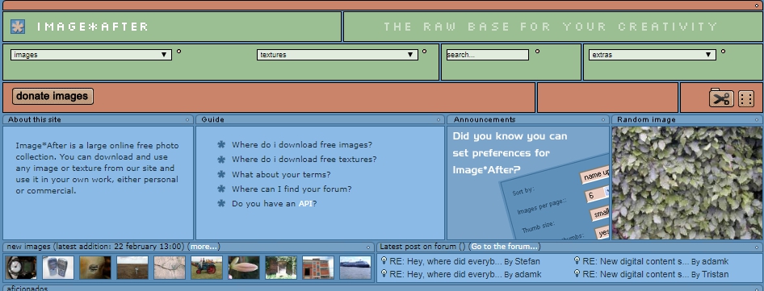Screen dimensions: 764x291
Task: Collapse the Random image panel using its corner dot
Action: click(757, 120)
